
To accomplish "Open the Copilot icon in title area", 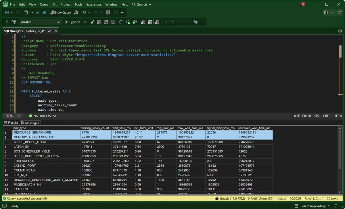I will [x=326, y=13].
